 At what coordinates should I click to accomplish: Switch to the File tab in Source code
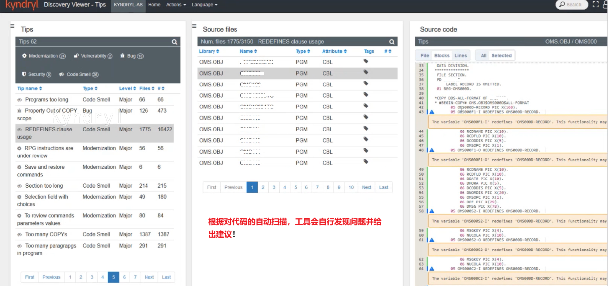(x=425, y=56)
